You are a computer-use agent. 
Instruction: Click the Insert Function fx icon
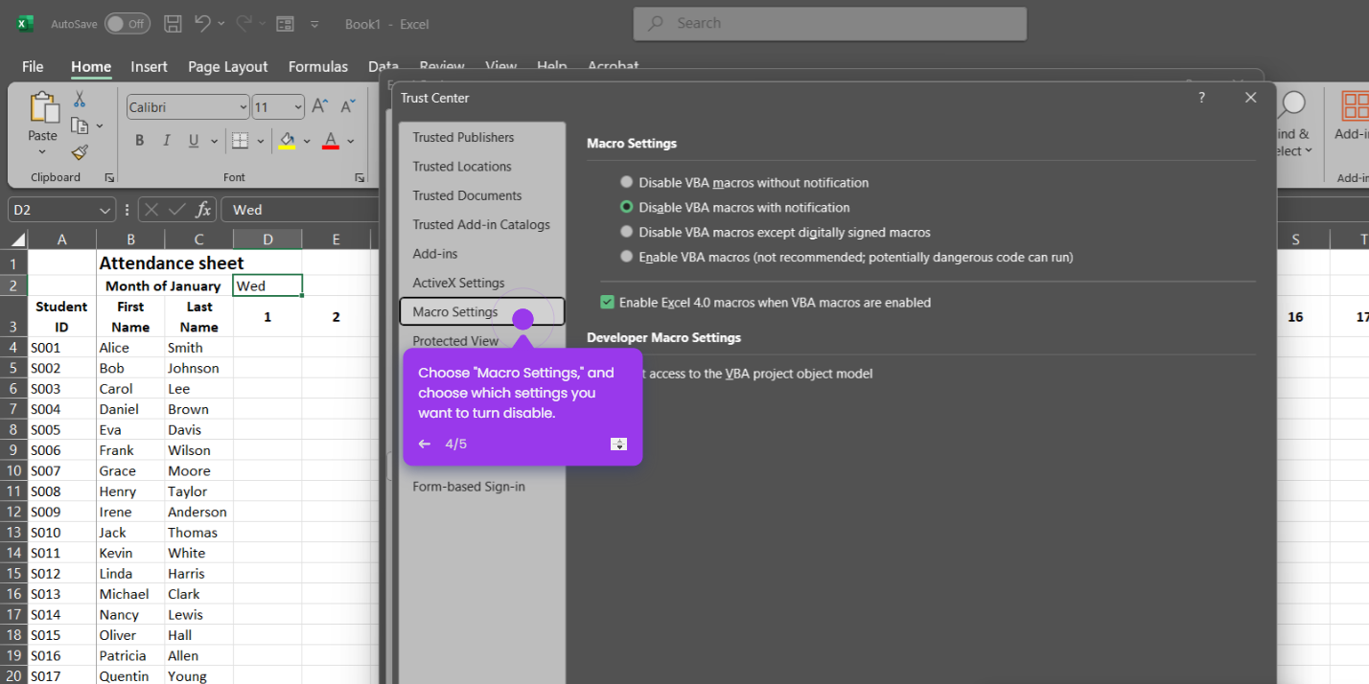[x=203, y=210]
